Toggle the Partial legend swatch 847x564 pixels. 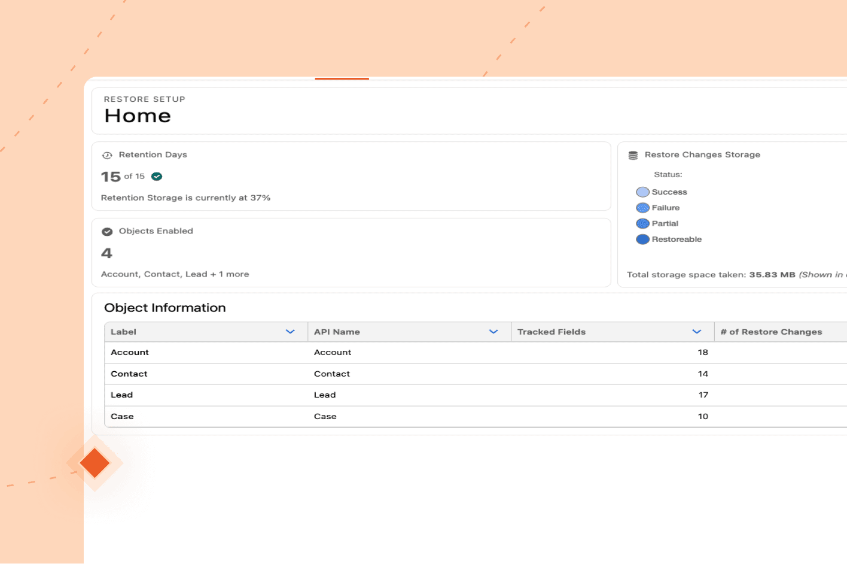pos(642,223)
